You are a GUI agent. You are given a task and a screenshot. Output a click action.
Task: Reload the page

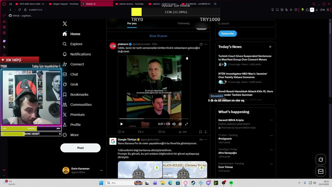click(x=19, y=10)
